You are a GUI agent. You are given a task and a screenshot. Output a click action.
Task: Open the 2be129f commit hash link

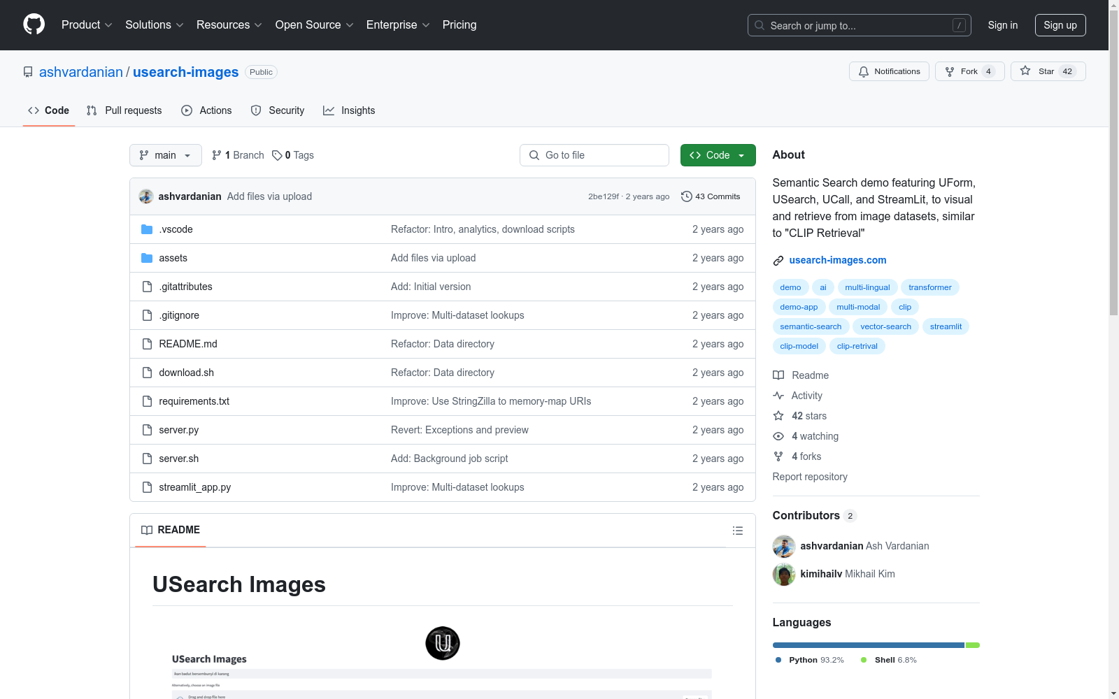click(x=604, y=196)
